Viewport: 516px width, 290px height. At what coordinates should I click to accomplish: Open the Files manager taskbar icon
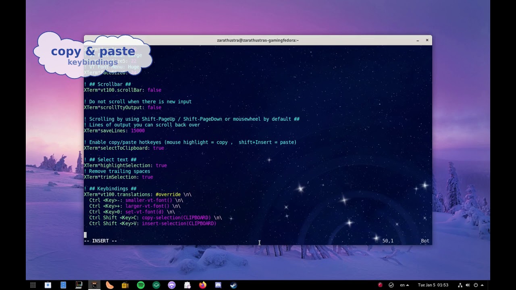(63, 285)
